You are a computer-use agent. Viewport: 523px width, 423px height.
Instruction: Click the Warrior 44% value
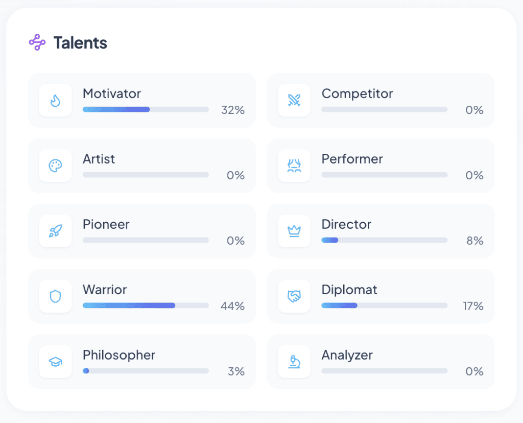point(232,306)
